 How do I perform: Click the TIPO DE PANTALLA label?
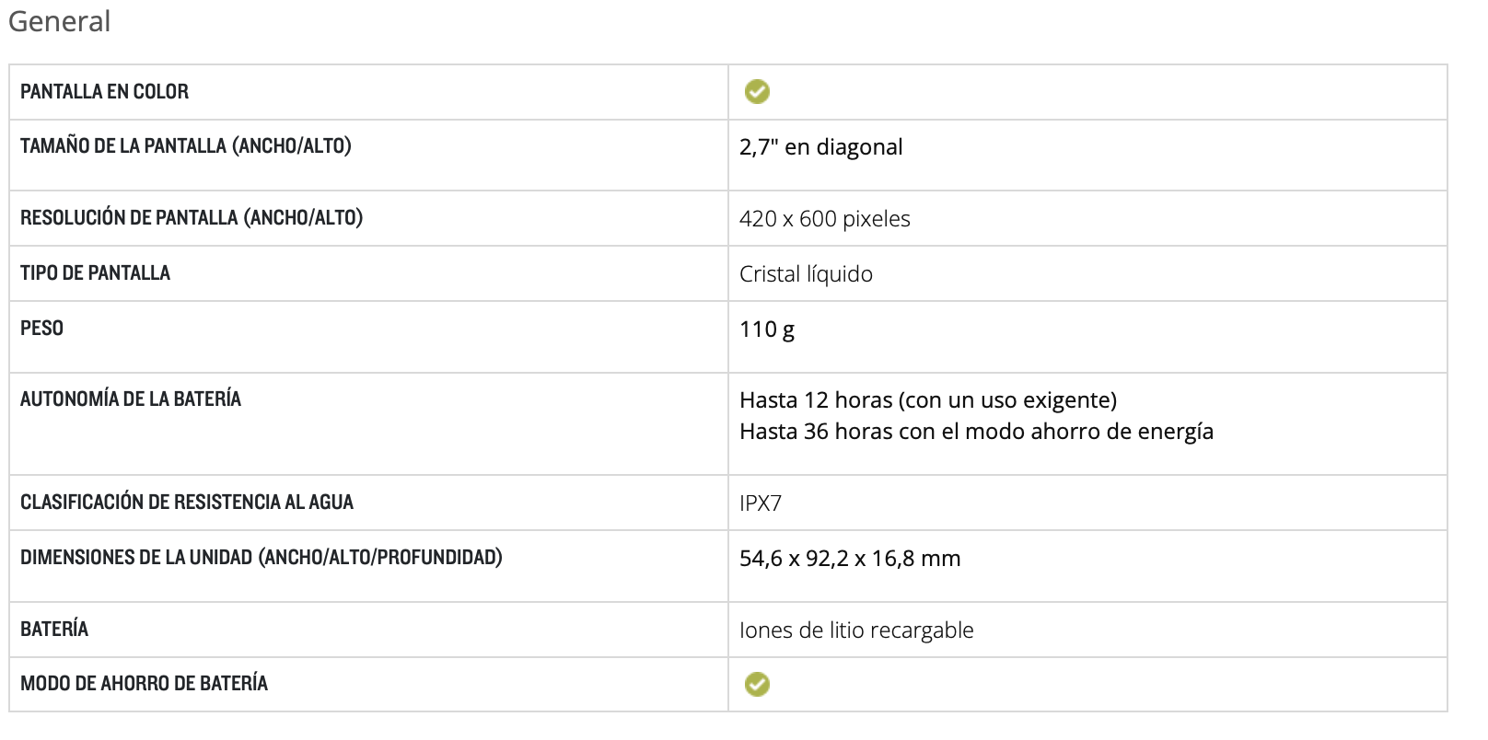tap(95, 273)
